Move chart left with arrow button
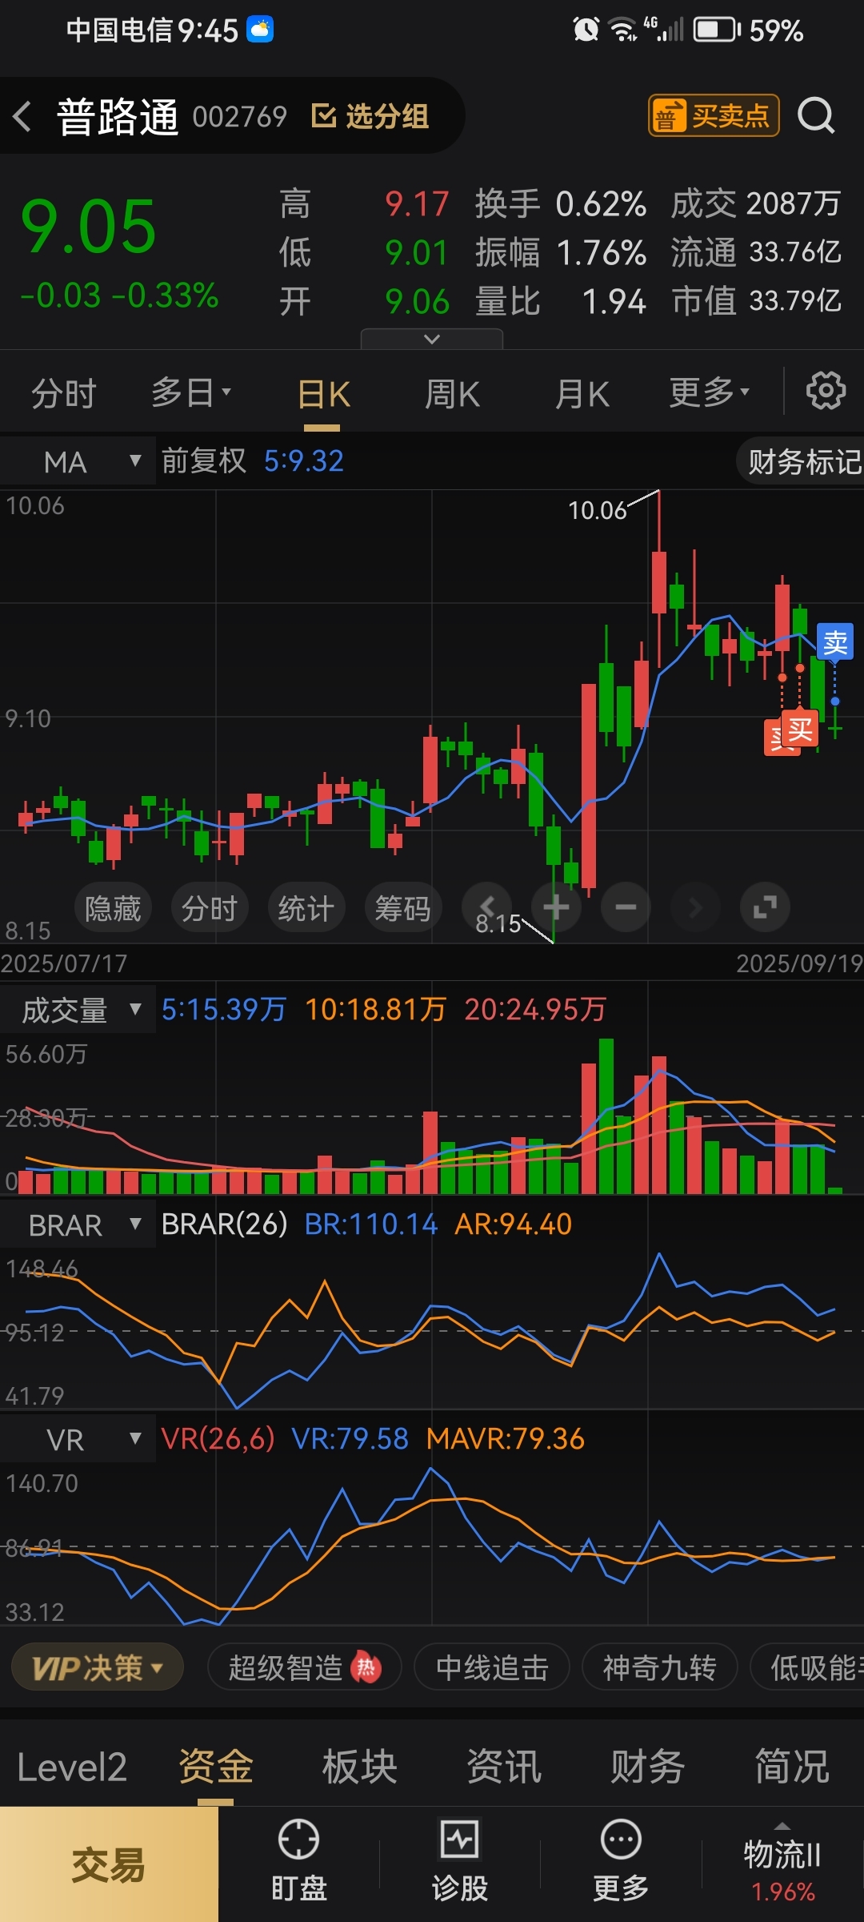This screenshot has height=1922, width=864. pyautogui.click(x=486, y=907)
